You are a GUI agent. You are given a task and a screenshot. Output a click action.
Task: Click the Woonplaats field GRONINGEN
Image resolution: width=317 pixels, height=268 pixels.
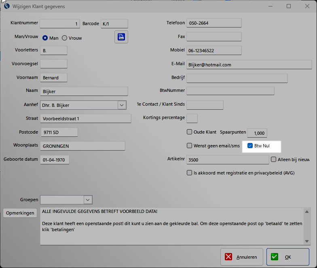pos(82,146)
